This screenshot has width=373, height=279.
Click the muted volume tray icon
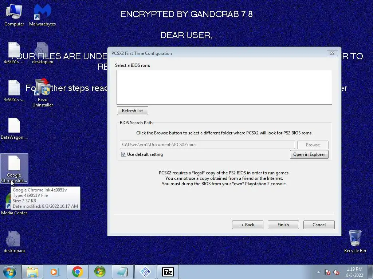tap(336, 272)
